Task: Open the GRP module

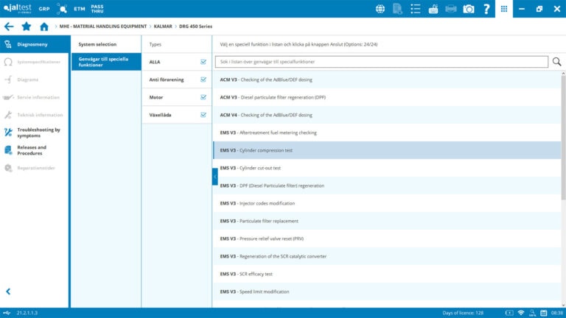Action: (44, 9)
